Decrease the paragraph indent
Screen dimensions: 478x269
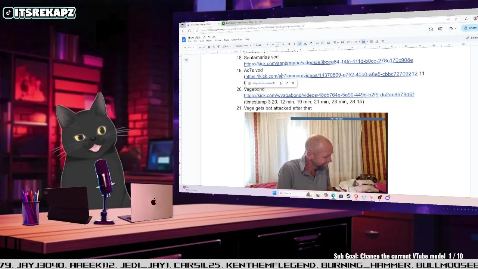pos(371,41)
